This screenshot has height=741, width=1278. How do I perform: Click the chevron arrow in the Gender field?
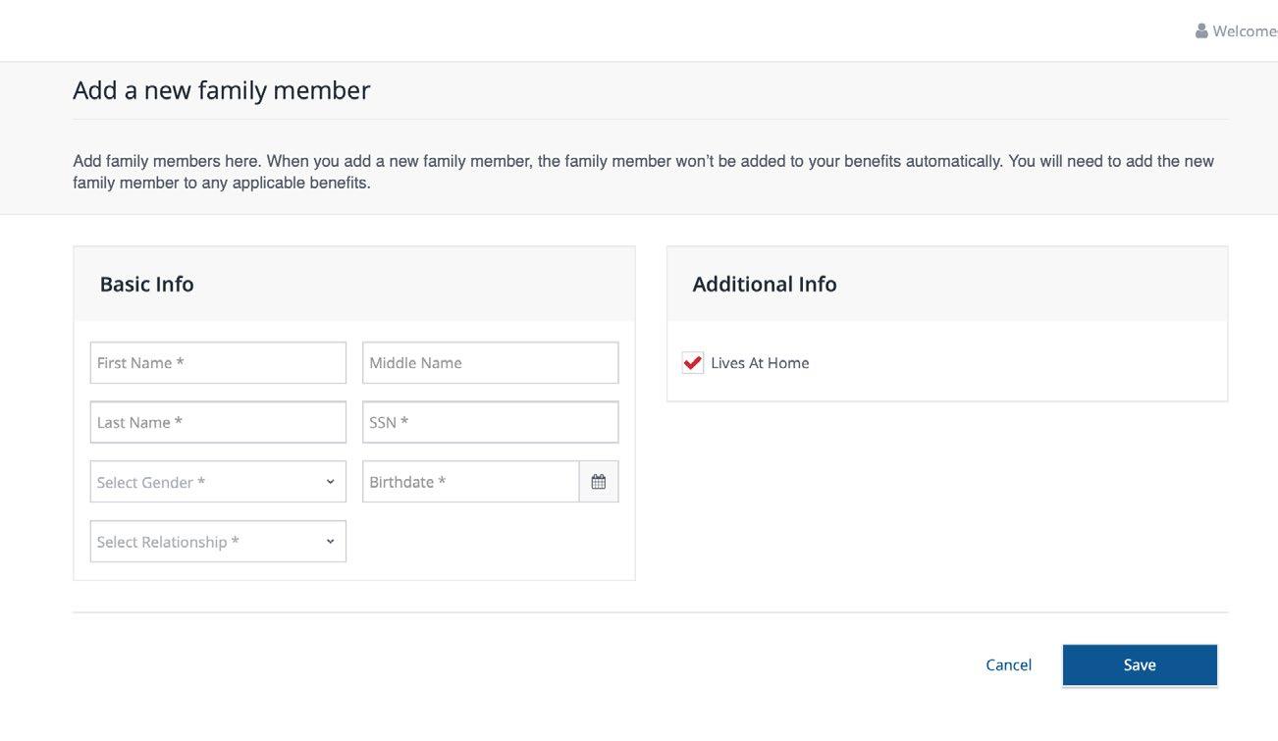click(x=330, y=482)
